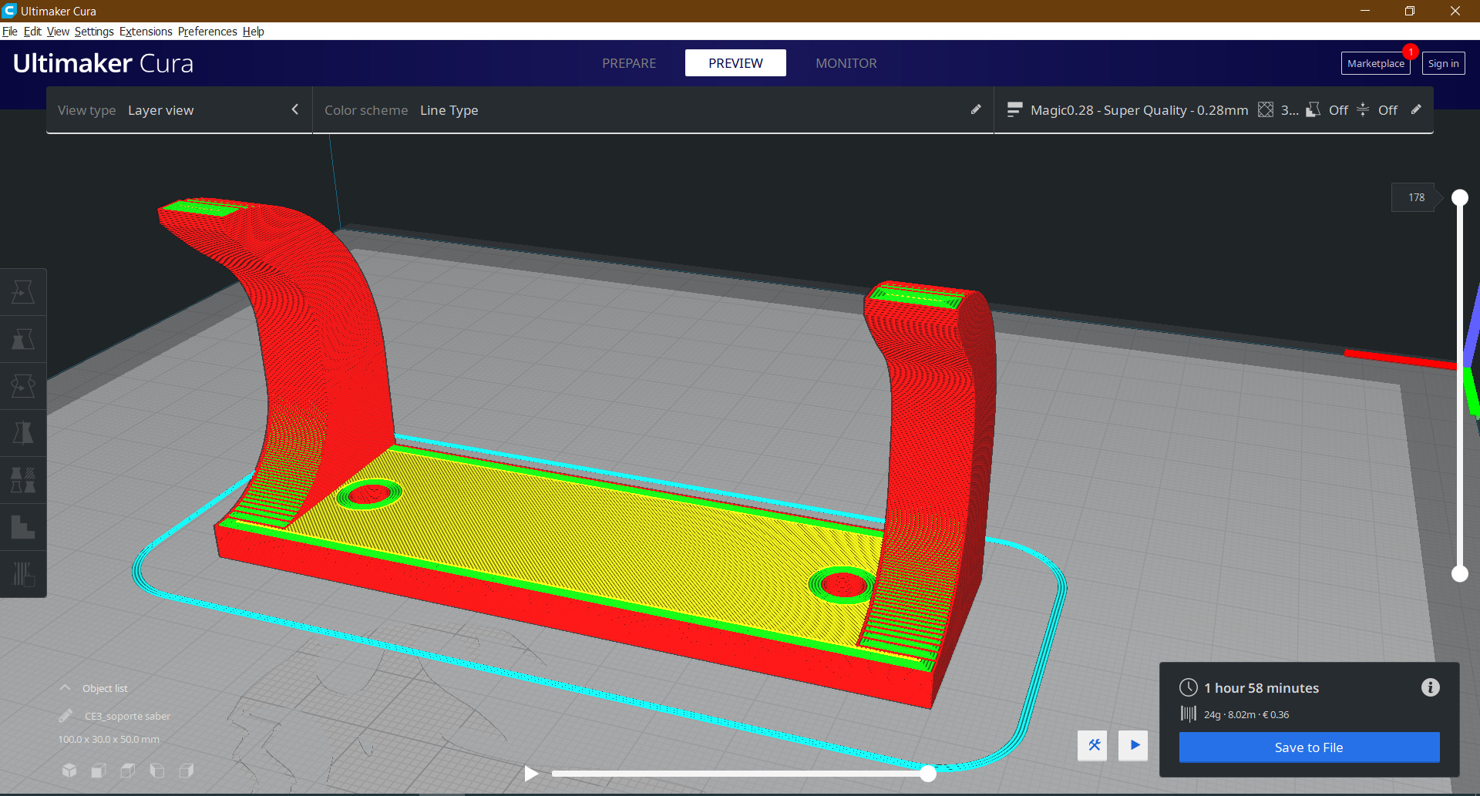Open the Marketplace button
The height and width of the screenshot is (796, 1480).
[1375, 63]
